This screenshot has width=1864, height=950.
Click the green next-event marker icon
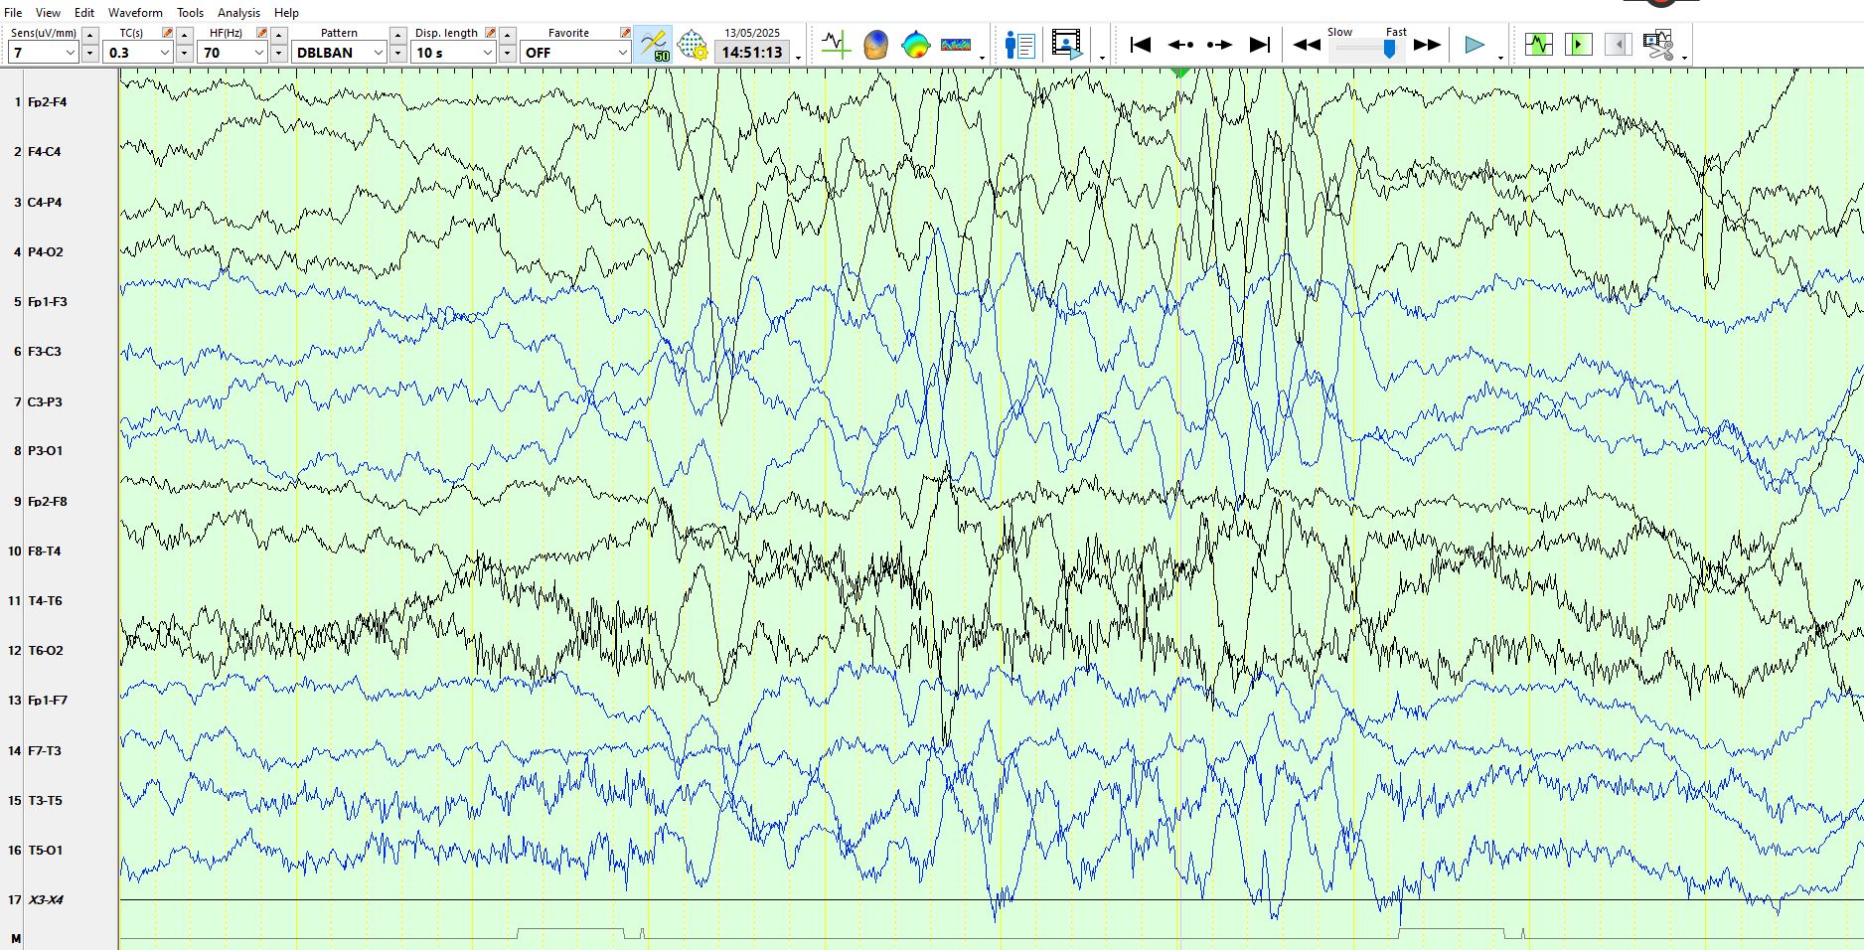point(1579,45)
